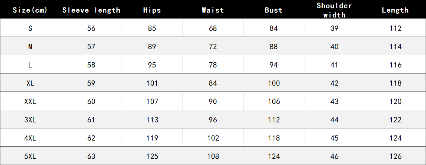Image resolution: width=426 pixels, height=165 pixels.
Task: Click the Length column header
Action: coord(395,10)
